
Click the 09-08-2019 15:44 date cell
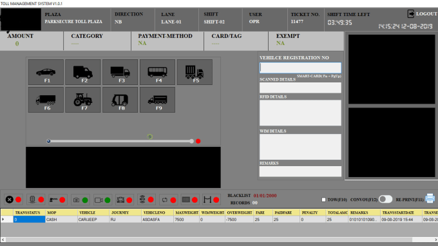point(401,220)
